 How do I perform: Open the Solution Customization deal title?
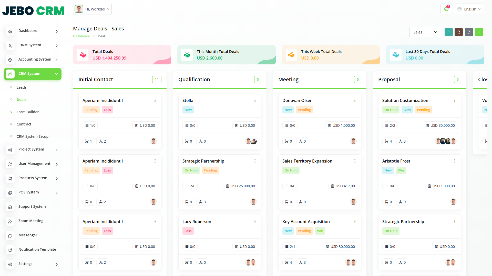[405, 100]
